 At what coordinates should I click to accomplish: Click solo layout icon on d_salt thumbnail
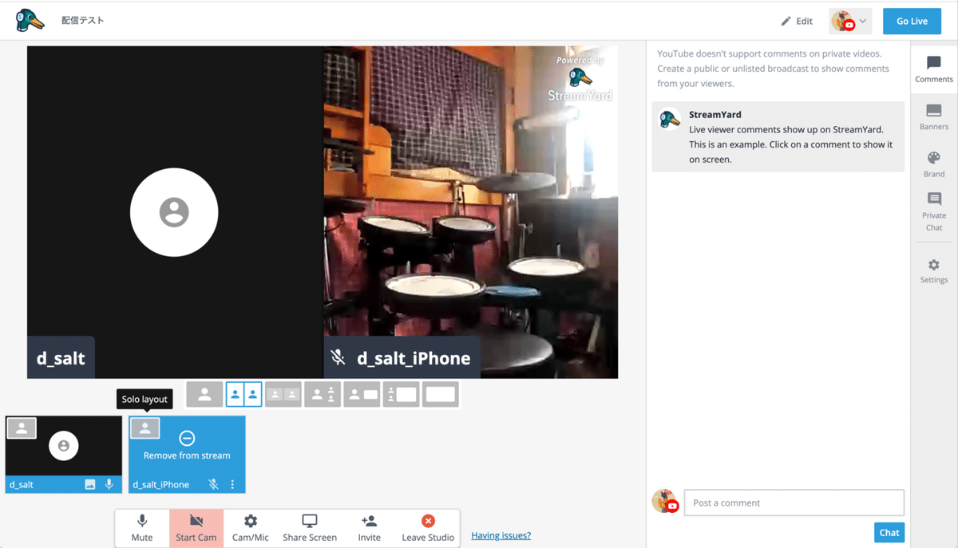(22, 428)
